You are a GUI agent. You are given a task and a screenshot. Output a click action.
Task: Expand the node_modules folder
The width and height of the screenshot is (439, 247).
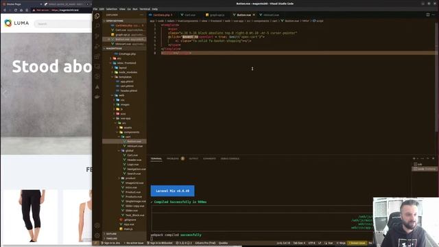click(x=128, y=72)
